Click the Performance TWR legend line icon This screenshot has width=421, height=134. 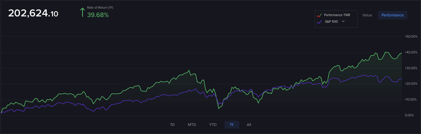319,15
